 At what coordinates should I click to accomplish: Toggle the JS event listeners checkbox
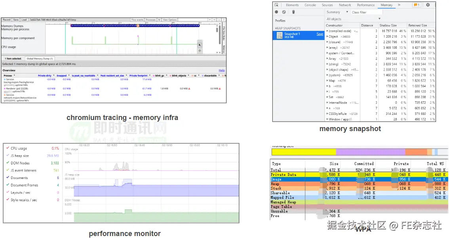coord(7,171)
